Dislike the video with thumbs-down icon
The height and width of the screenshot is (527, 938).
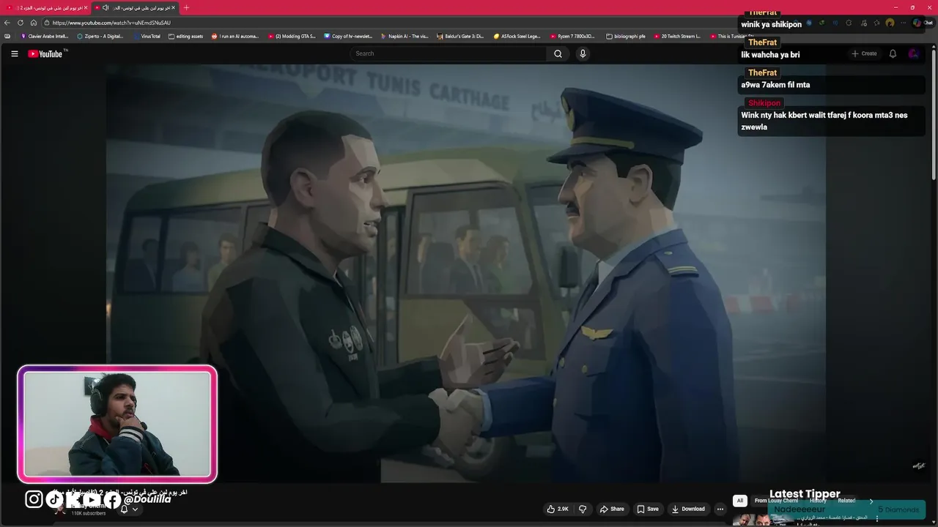(x=583, y=509)
